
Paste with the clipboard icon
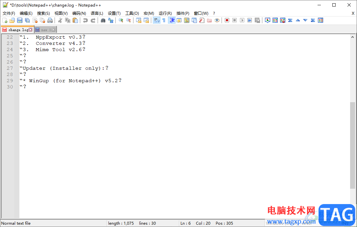[x=75, y=20]
